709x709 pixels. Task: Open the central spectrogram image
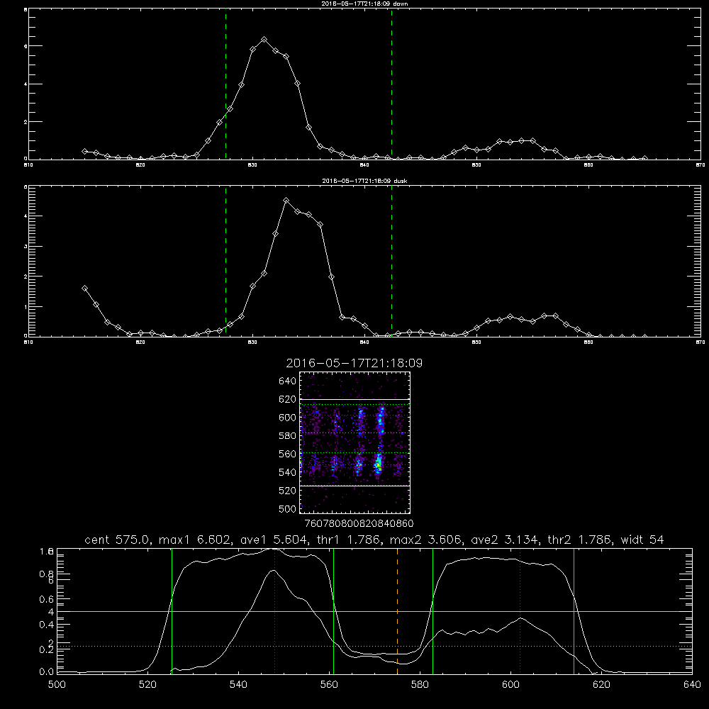coord(355,442)
